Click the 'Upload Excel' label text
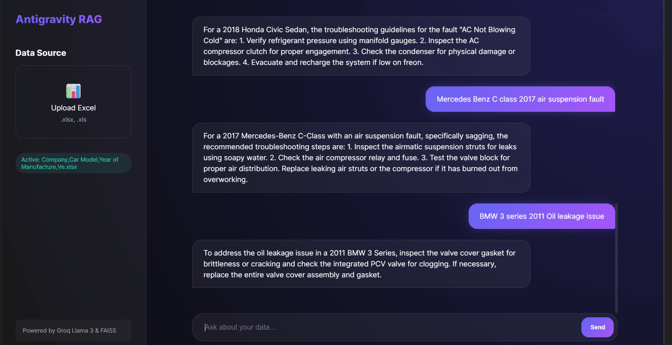 [74, 108]
